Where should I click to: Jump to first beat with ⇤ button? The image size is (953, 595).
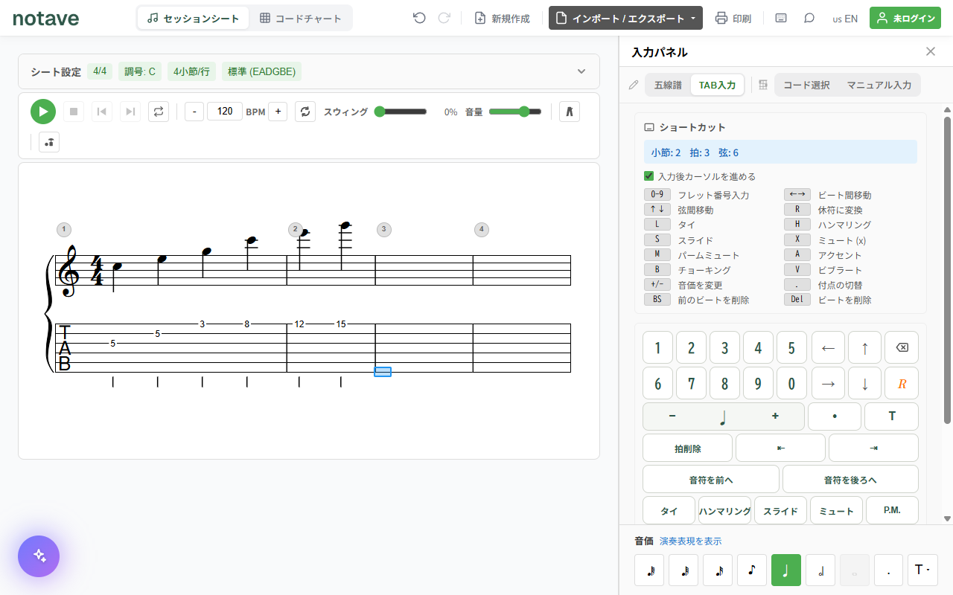click(780, 448)
